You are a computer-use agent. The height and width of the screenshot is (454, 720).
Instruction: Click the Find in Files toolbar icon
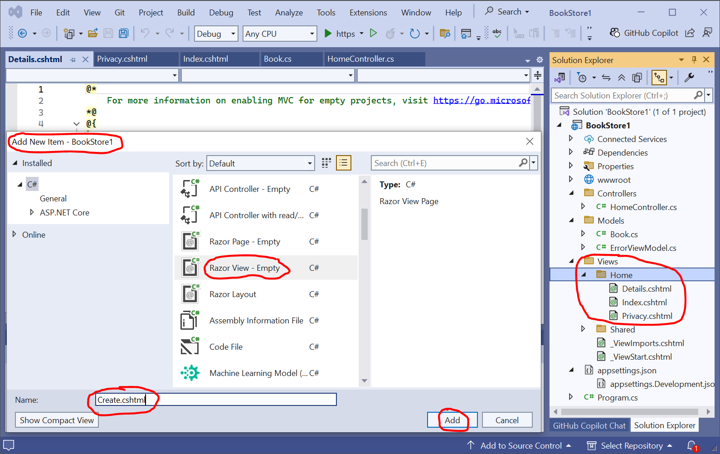click(445, 33)
